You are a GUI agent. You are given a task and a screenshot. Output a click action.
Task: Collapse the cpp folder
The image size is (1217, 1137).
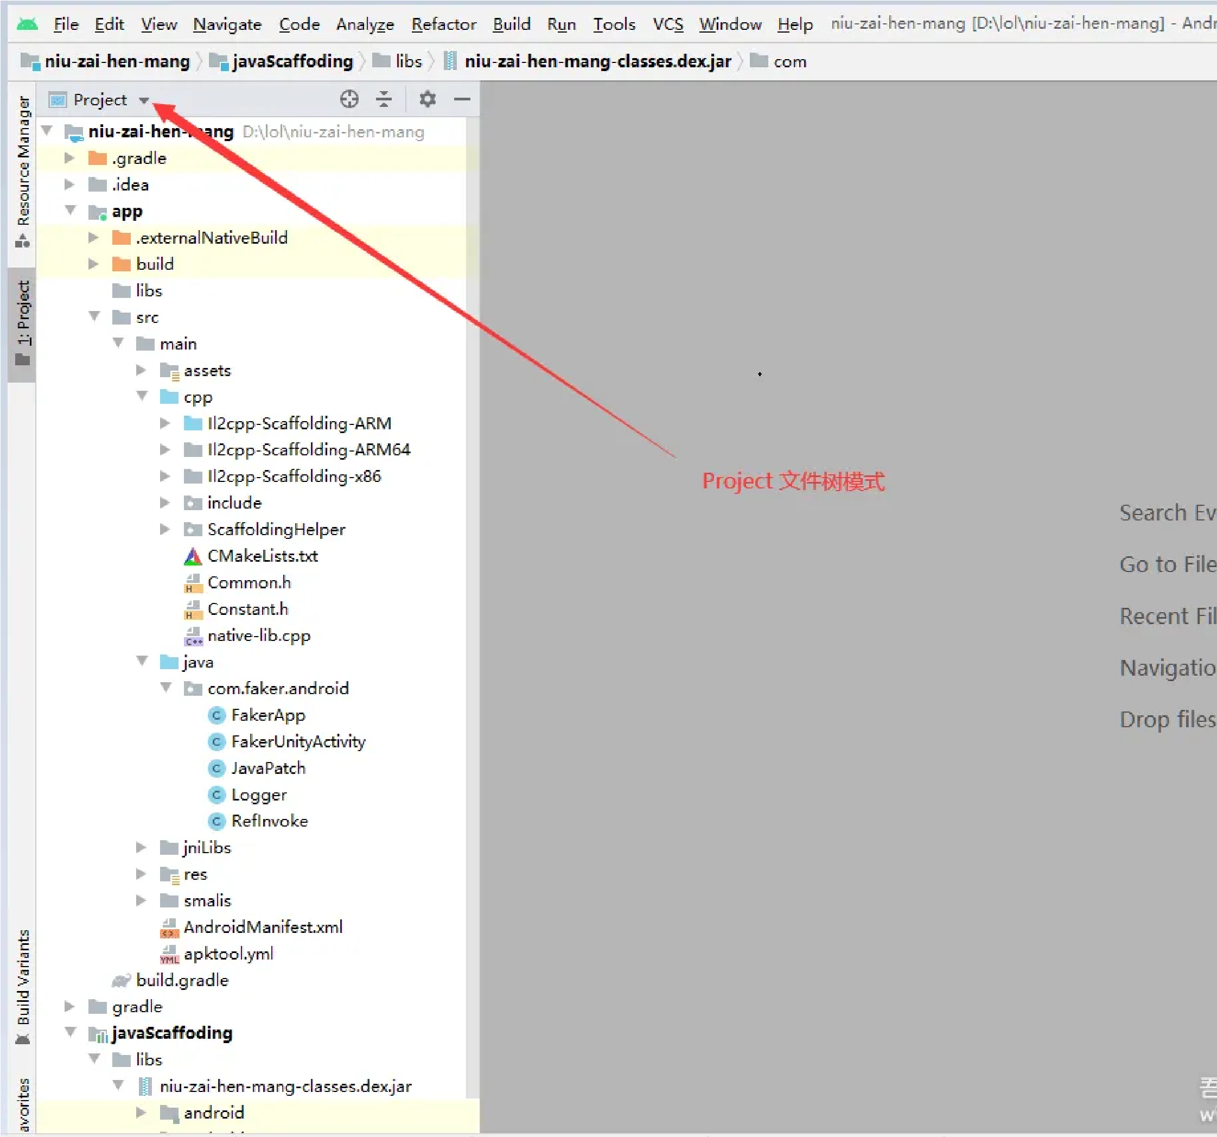(x=142, y=396)
